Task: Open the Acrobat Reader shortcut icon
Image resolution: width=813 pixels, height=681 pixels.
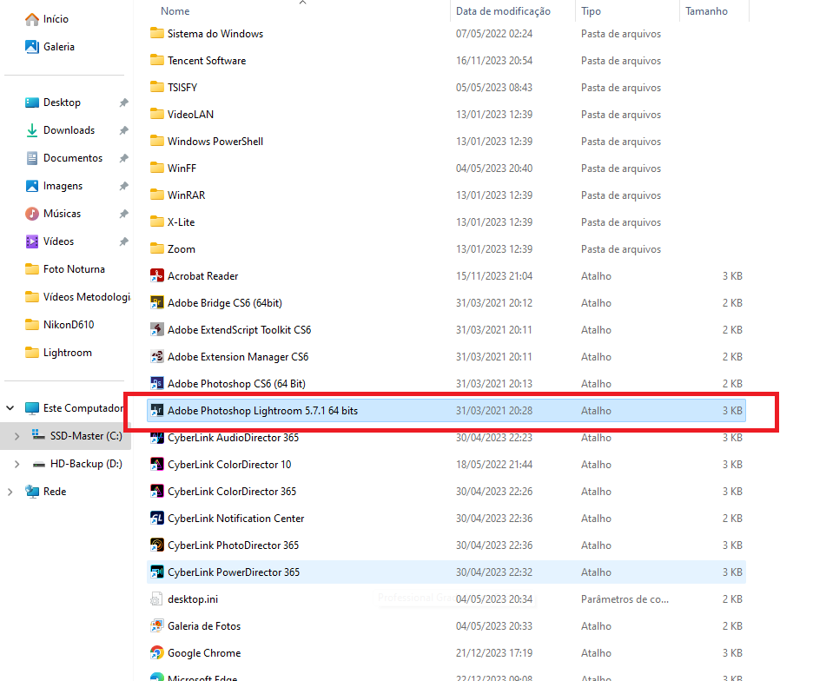Action: 156,276
